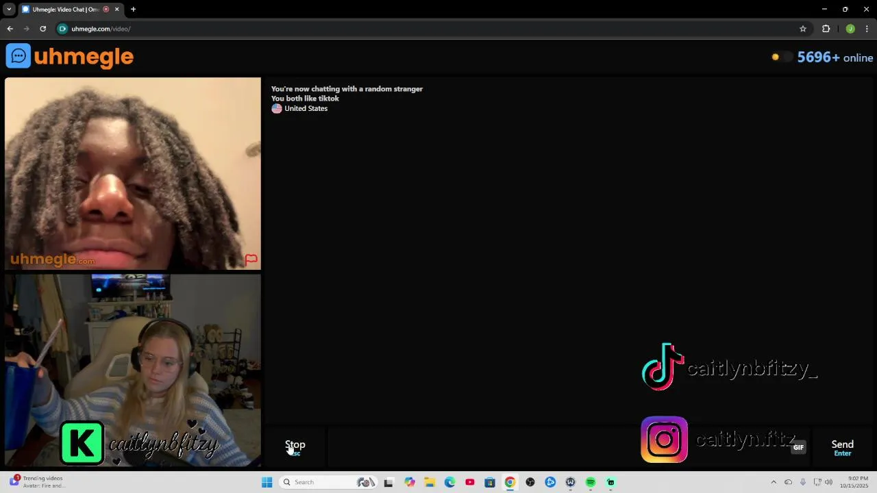The height and width of the screenshot is (493, 877).
Task: Click the browser forward arrow
Action: [x=27, y=29]
